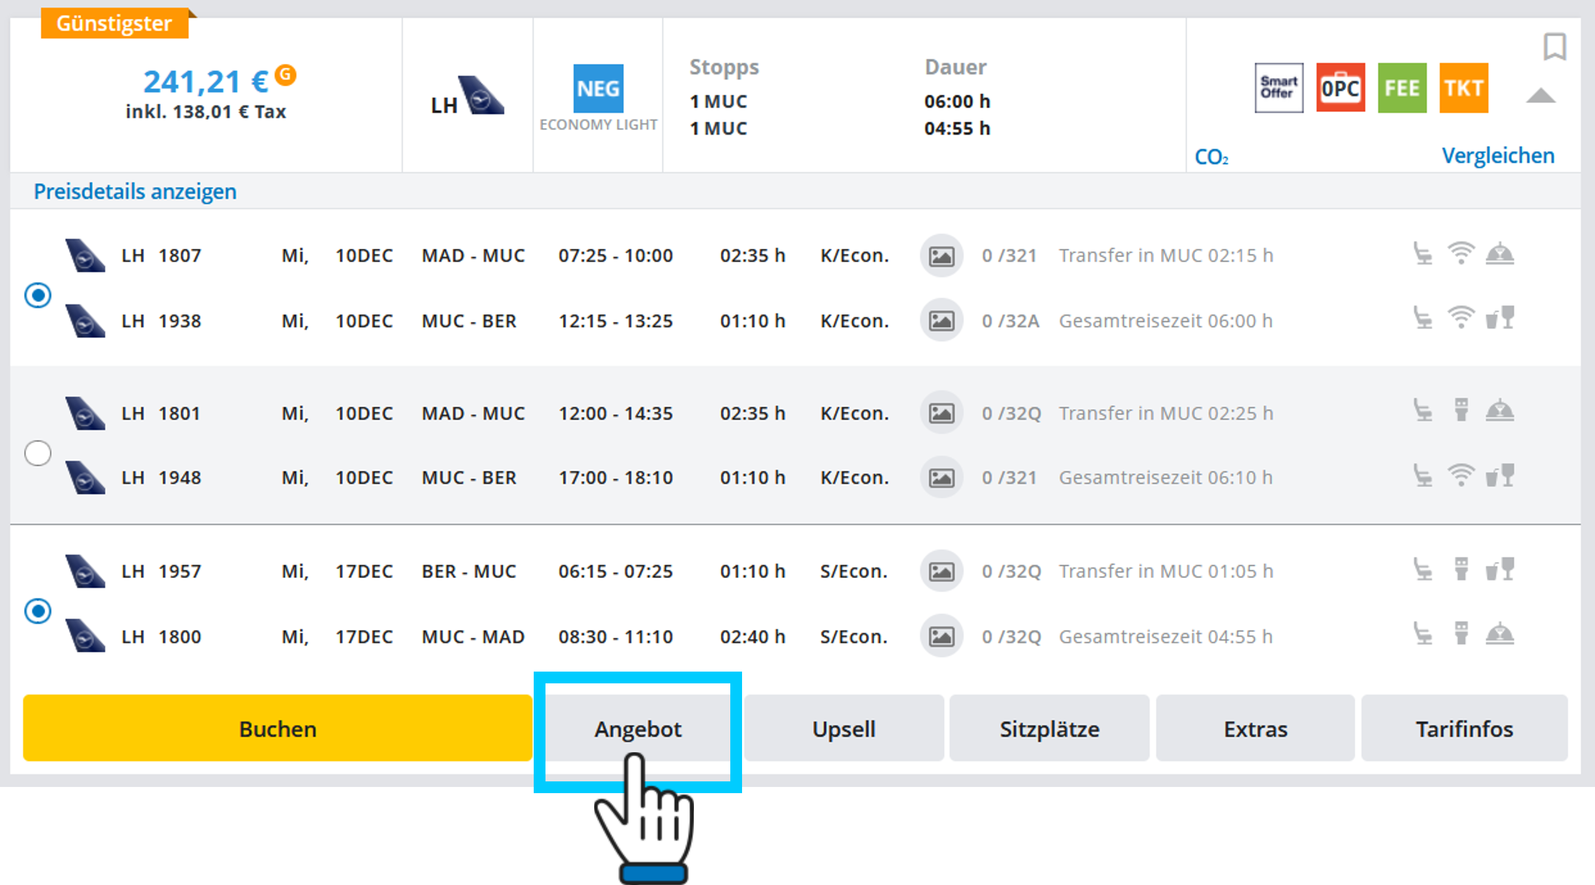The height and width of the screenshot is (885, 1595).
Task: Open the Sitzplätze option
Action: pos(1050,729)
